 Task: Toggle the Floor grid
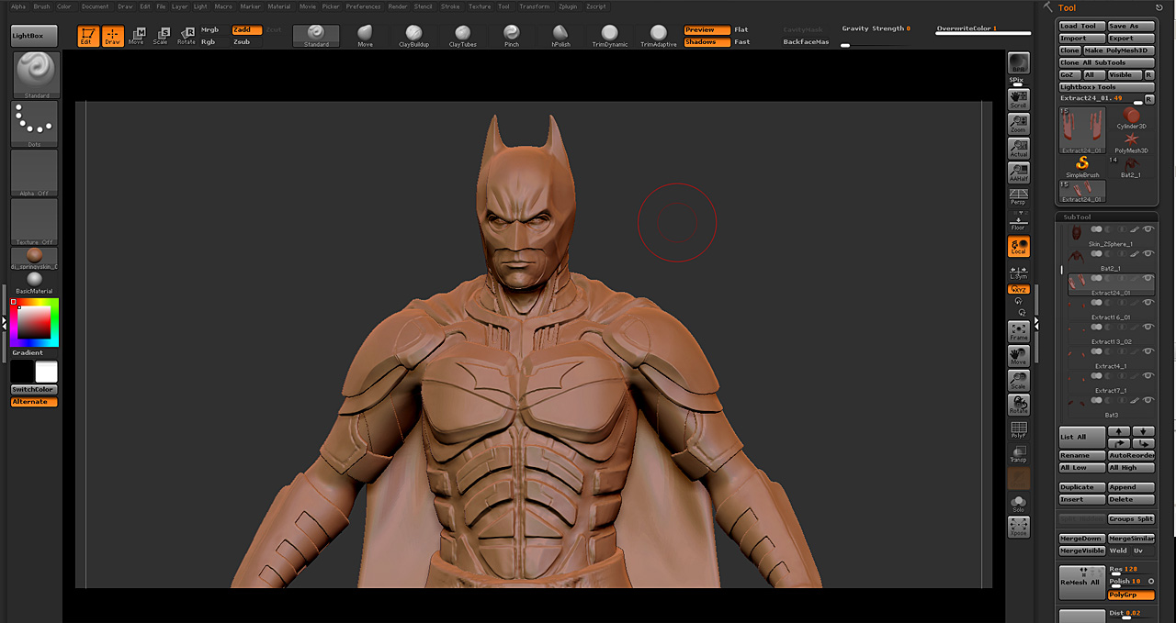pyautogui.click(x=1018, y=221)
